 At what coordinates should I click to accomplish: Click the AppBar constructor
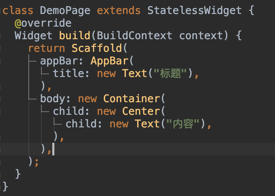[109, 61]
